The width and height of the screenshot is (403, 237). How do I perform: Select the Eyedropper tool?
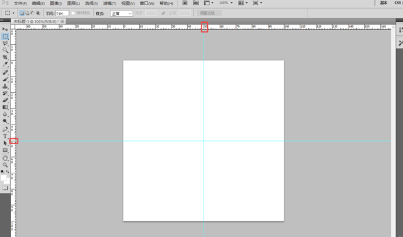pos(5,64)
